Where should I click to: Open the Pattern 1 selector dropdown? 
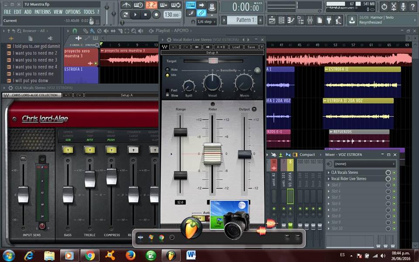(242, 20)
